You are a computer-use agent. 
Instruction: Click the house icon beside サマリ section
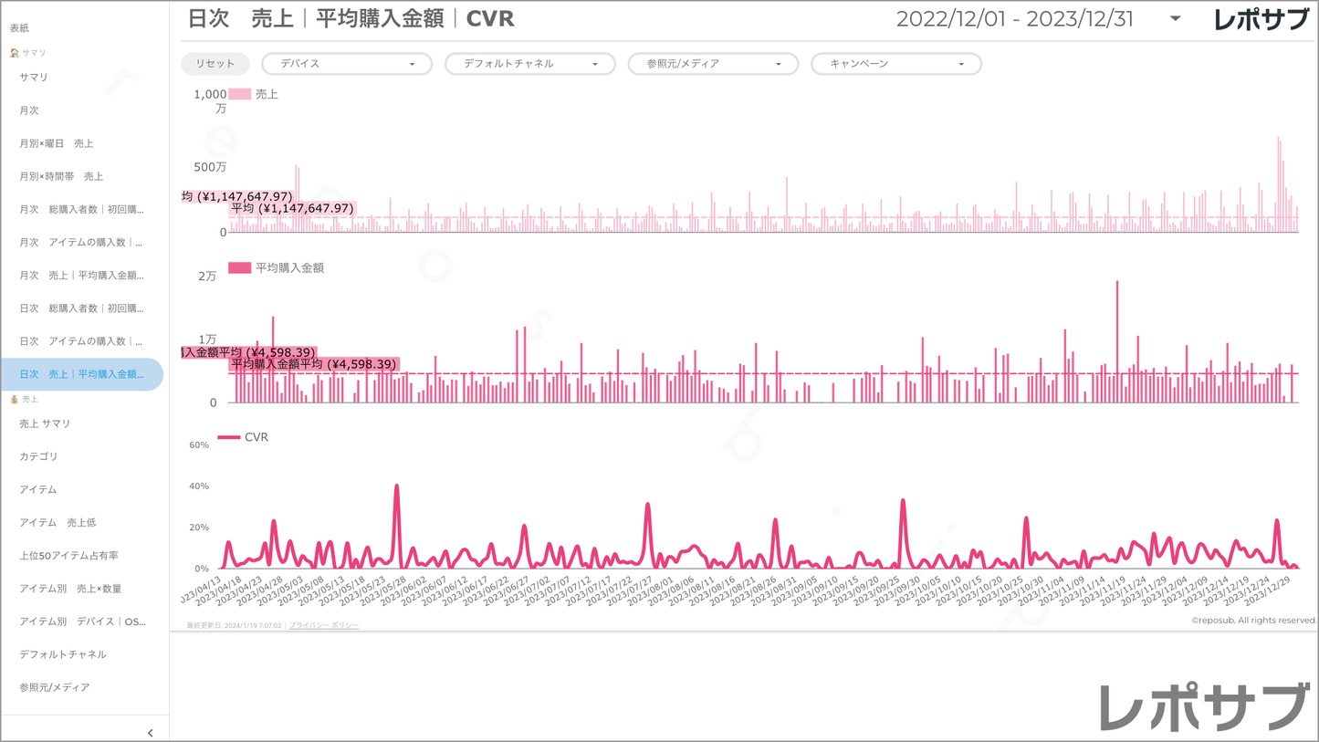tap(14, 53)
